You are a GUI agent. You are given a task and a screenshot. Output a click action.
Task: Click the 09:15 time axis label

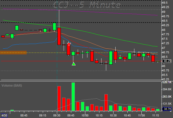pyautogui.click(x=43, y=115)
